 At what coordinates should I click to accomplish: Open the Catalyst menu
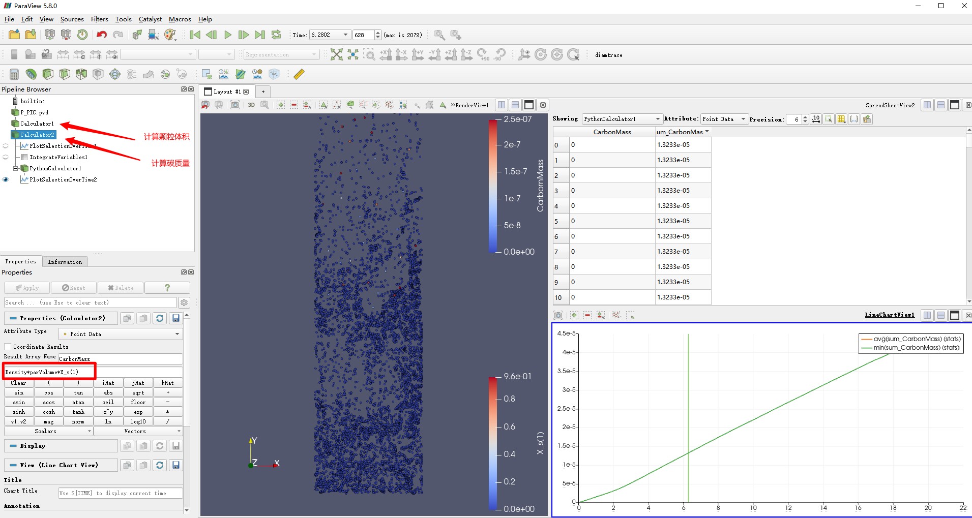click(150, 19)
